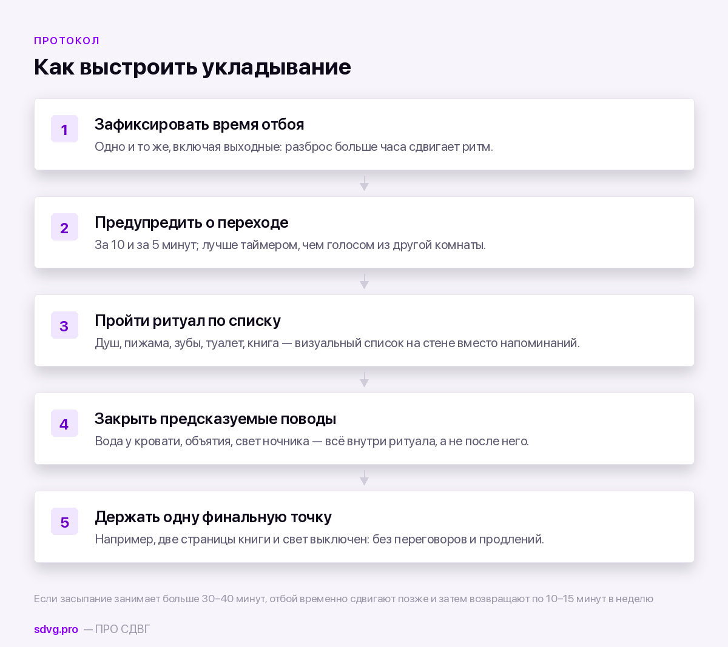The image size is (728, 647).
Task: Click the step number 4 badge
Action: [64, 423]
